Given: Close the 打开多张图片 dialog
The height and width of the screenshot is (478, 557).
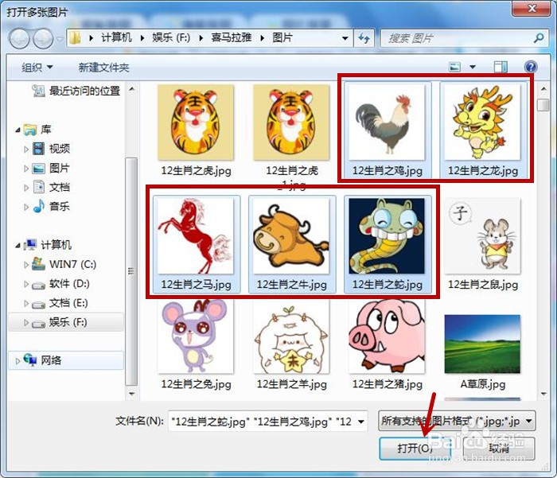Looking at the screenshot, I should (x=532, y=9).
